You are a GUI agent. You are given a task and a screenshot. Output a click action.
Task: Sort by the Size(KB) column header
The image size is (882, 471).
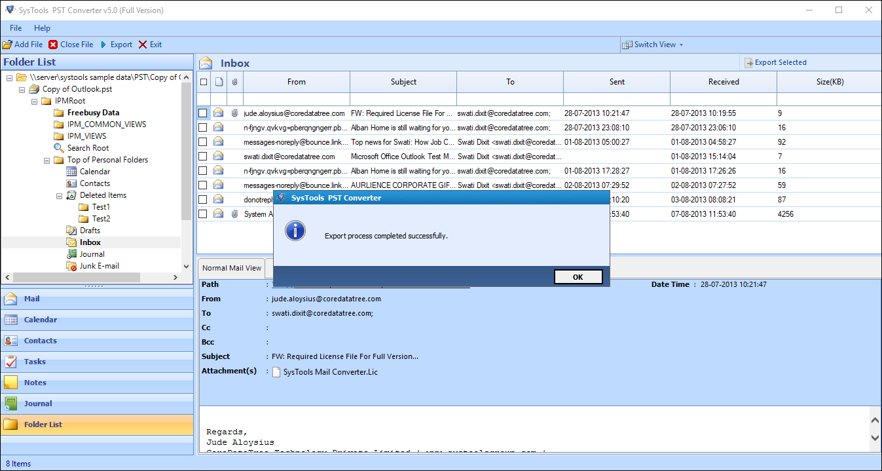[829, 82]
